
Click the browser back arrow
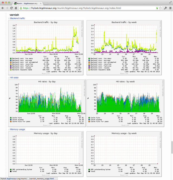3,8
